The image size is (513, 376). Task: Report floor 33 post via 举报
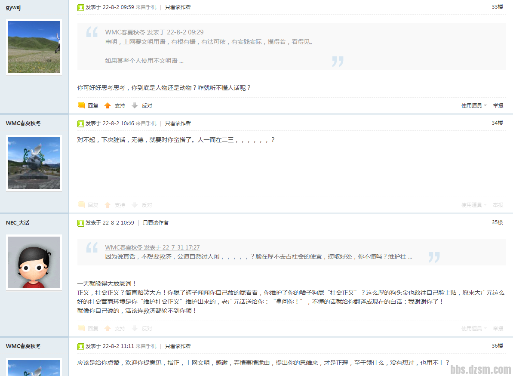(x=498, y=105)
